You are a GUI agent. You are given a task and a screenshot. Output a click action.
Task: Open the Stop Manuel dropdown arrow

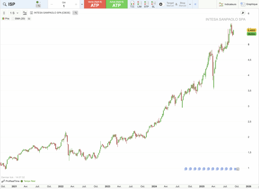click(190, 4)
